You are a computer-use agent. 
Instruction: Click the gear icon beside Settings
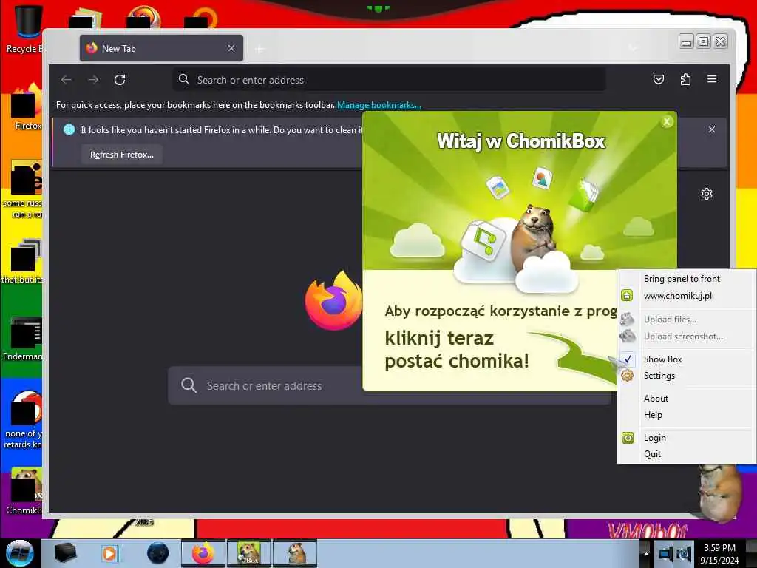tap(627, 375)
